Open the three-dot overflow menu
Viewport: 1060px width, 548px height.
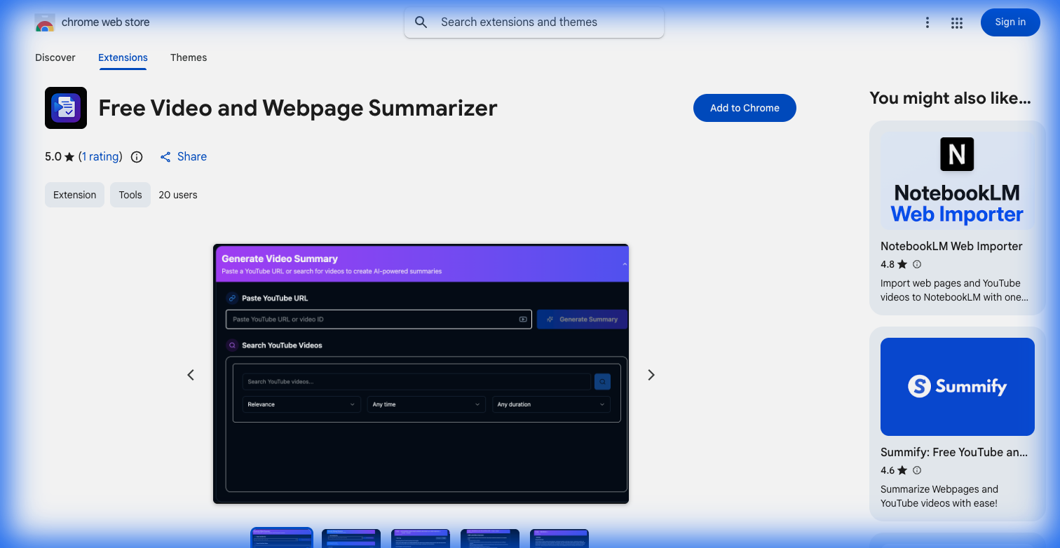[927, 22]
